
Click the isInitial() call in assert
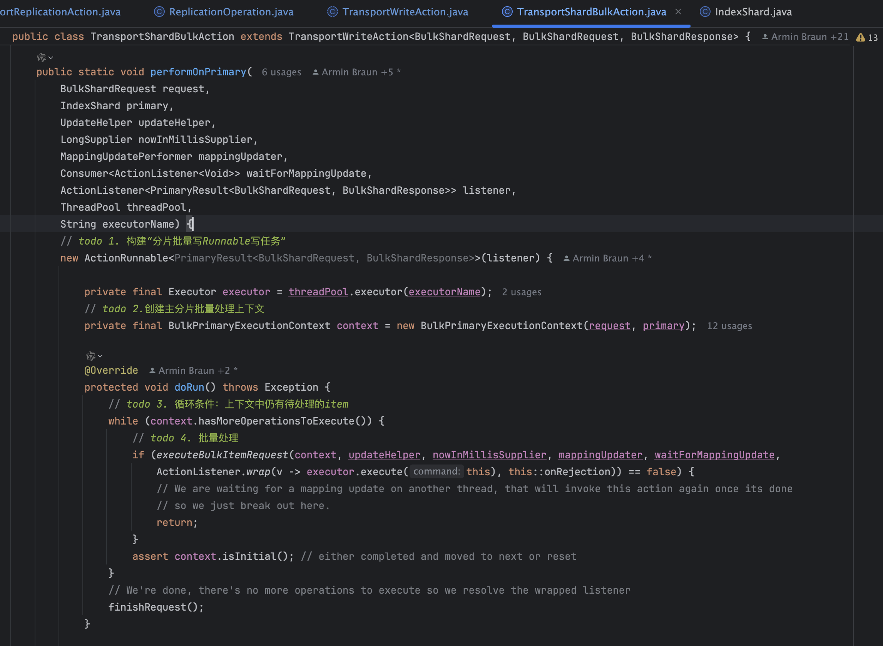point(255,556)
